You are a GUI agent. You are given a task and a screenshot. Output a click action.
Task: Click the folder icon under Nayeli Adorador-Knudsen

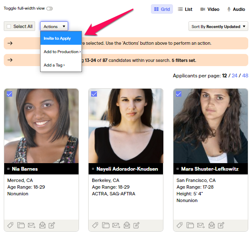coord(106,225)
